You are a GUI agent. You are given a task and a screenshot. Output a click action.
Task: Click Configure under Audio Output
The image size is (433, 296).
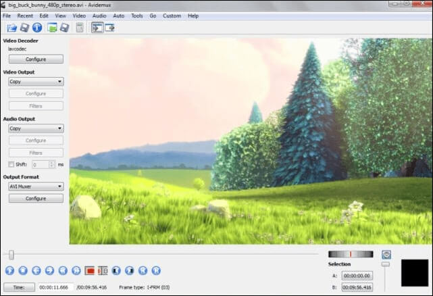point(36,141)
